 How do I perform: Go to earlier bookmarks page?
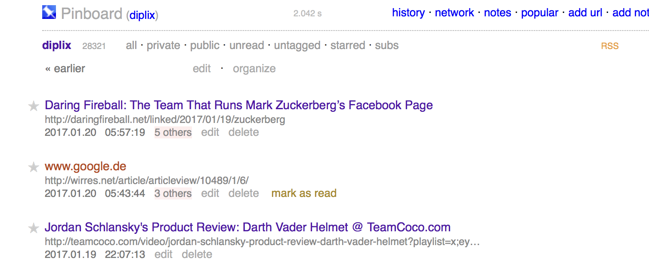coord(65,69)
